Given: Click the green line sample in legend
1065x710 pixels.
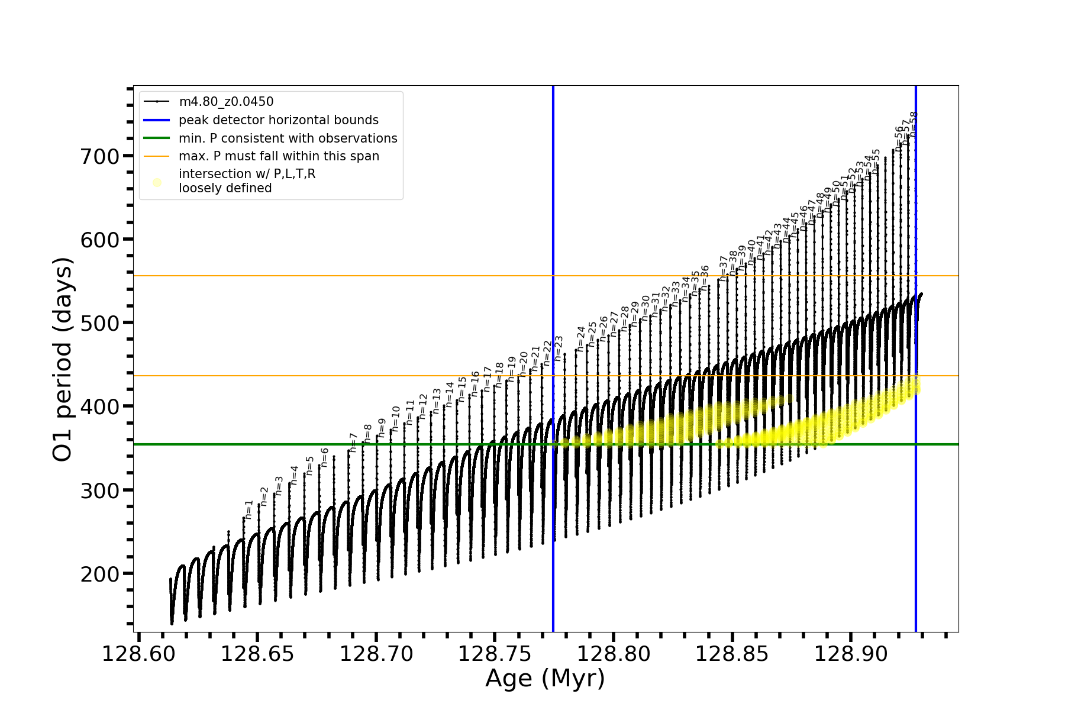Looking at the screenshot, I should point(157,138).
